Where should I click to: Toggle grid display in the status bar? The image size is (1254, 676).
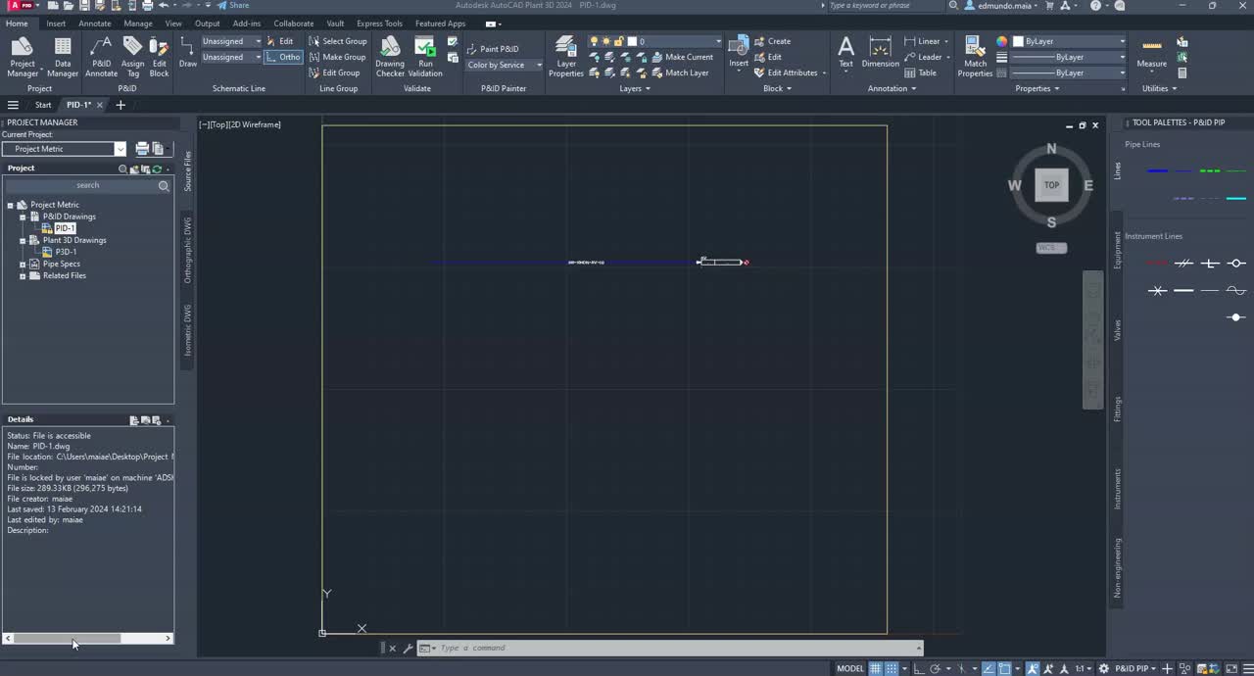tap(875, 668)
